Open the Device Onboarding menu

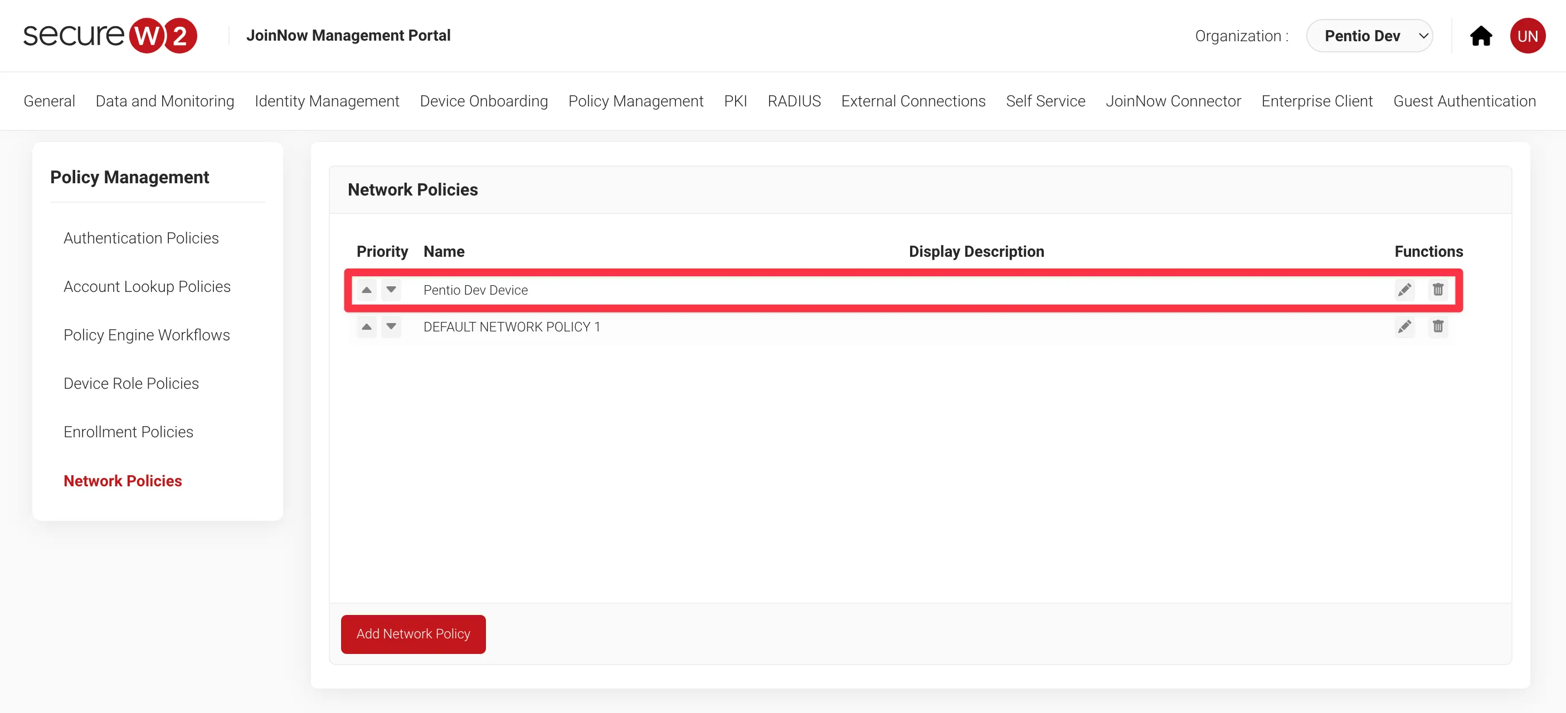[x=484, y=101]
